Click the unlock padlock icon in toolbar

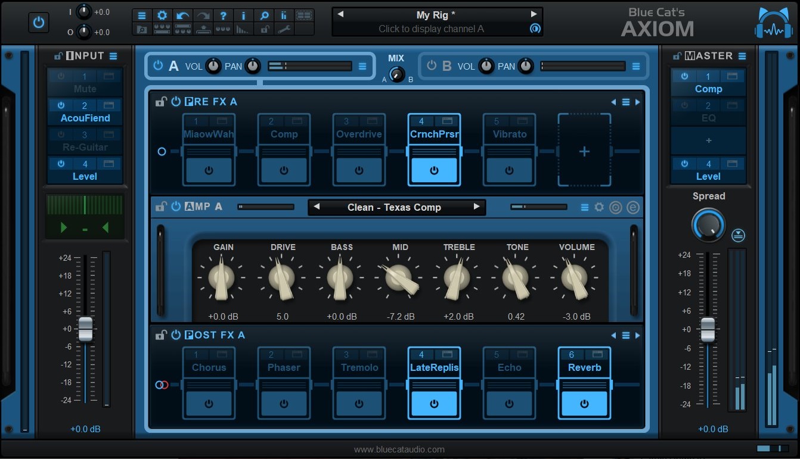point(263,29)
